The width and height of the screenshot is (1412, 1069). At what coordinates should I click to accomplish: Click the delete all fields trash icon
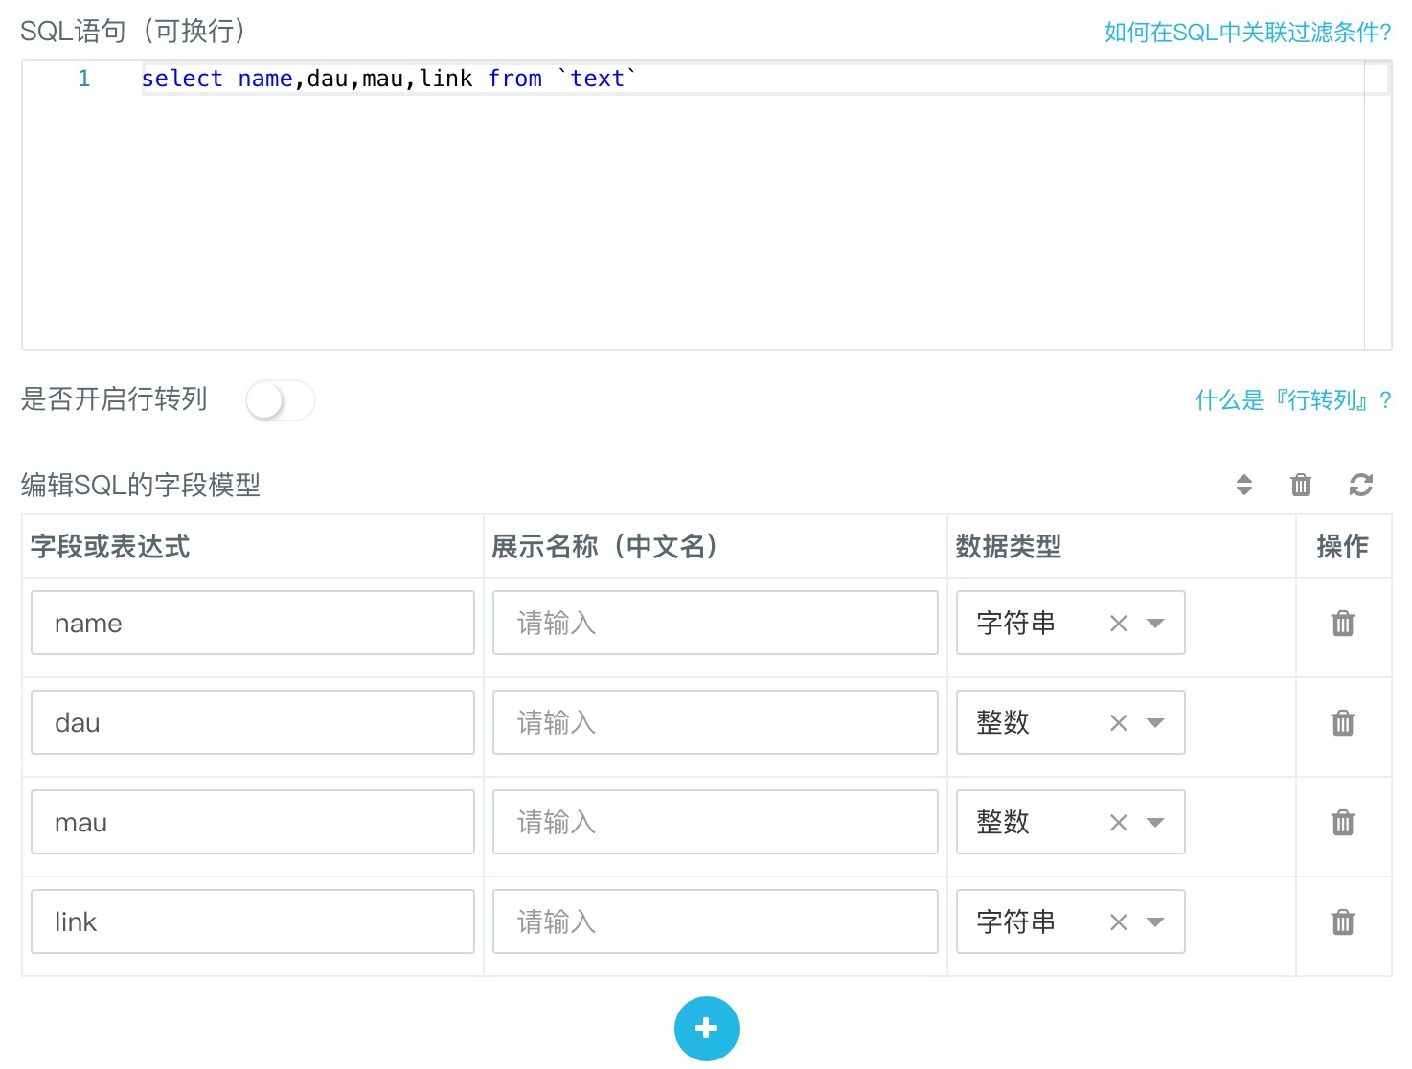1300,485
